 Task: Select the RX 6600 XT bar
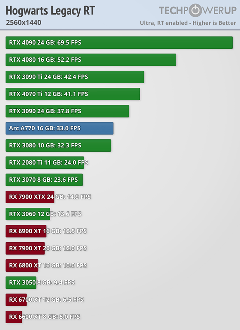pyautogui.click(x=14, y=317)
